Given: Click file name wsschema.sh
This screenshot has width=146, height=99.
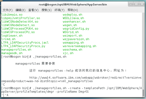Looking at the screenshot, I should click(72, 49).
